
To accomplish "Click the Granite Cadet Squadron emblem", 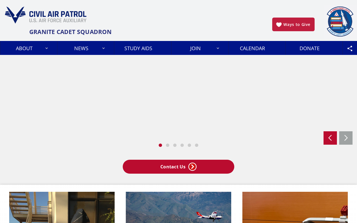I will point(340,21).
